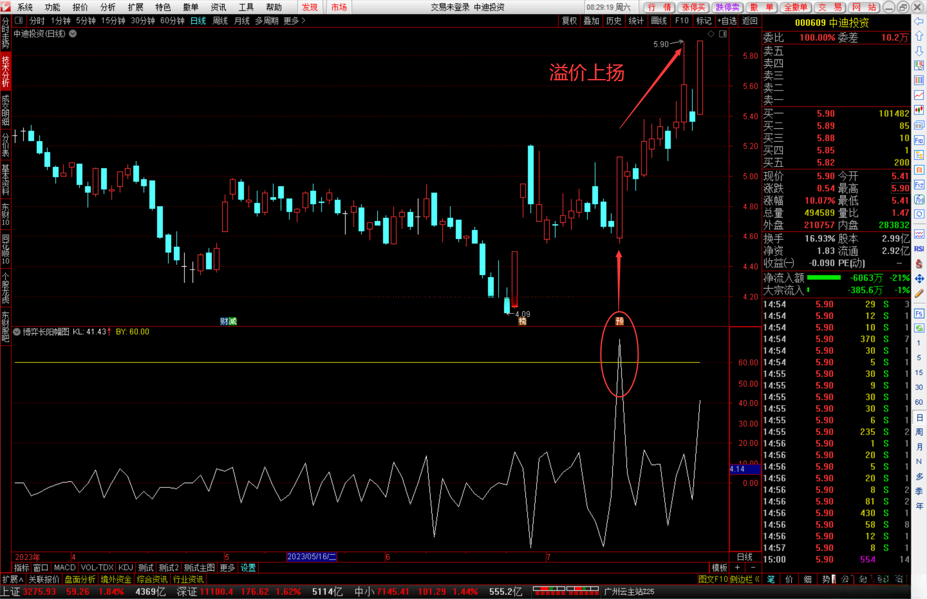Click the 设置 indicator settings link
Image resolution: width=927 pixels, height=599 pixels.
tap(248, 568)
